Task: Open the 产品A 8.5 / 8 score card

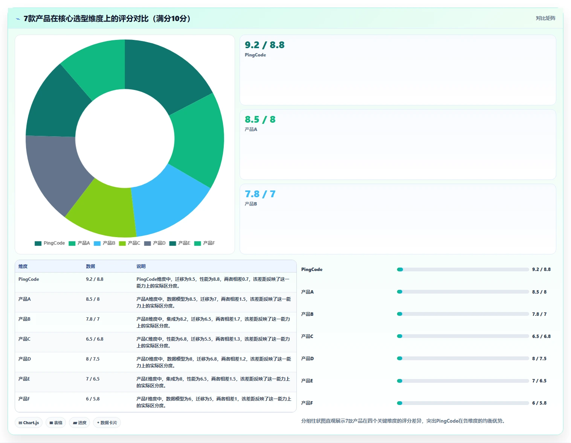Action: click(398, 145)
